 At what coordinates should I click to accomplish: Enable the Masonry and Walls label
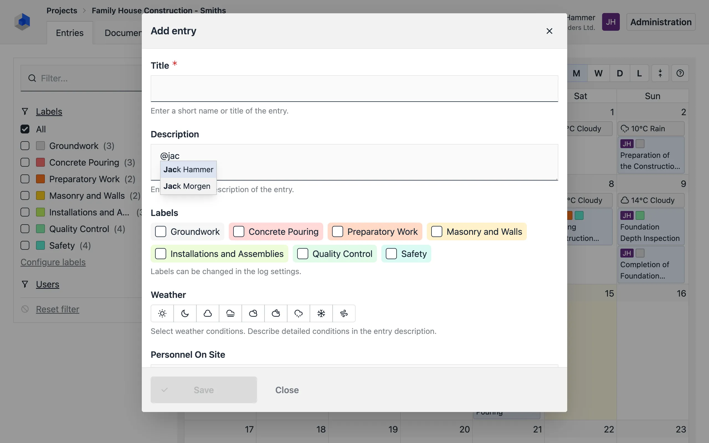436,231
